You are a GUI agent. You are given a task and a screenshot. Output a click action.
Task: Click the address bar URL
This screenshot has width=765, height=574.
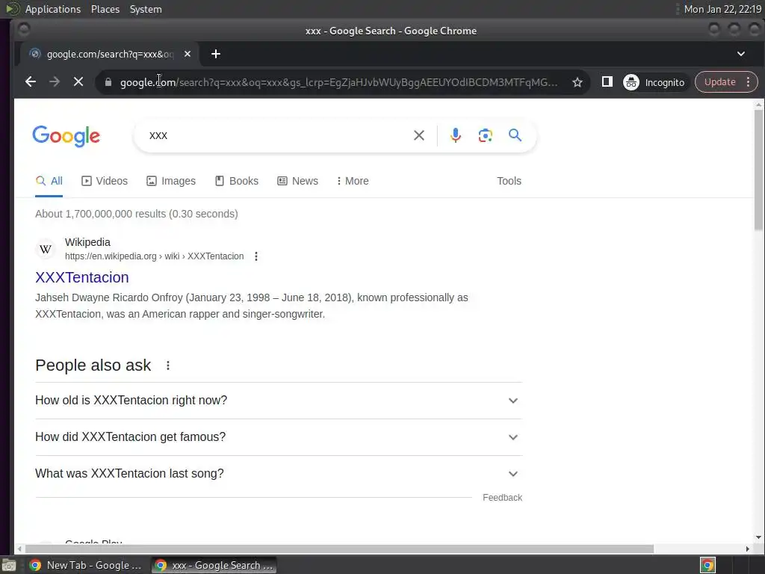coord(338,82)
